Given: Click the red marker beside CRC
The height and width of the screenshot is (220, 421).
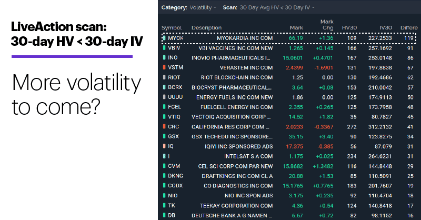Looking at the screenshot, I should coord(164,127).
